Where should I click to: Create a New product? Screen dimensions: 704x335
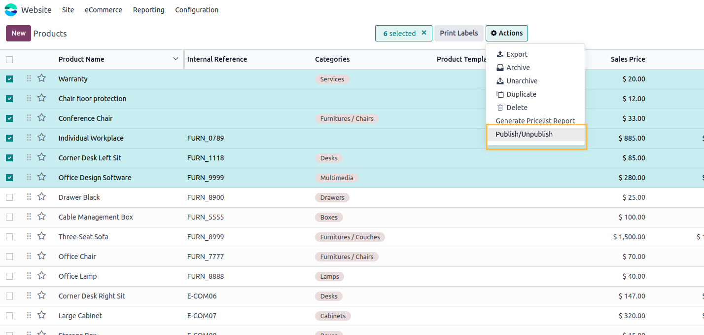tap(18, 33)
